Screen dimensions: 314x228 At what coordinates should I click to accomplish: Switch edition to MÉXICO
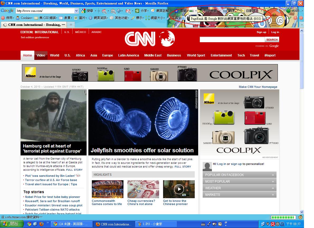(80, 32)
